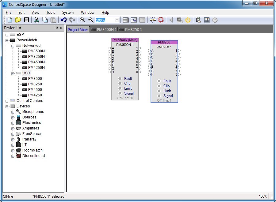The height and width of the screenshot is (202, 276).
Task: Expand the Electronics node
Action: [13, 123]
